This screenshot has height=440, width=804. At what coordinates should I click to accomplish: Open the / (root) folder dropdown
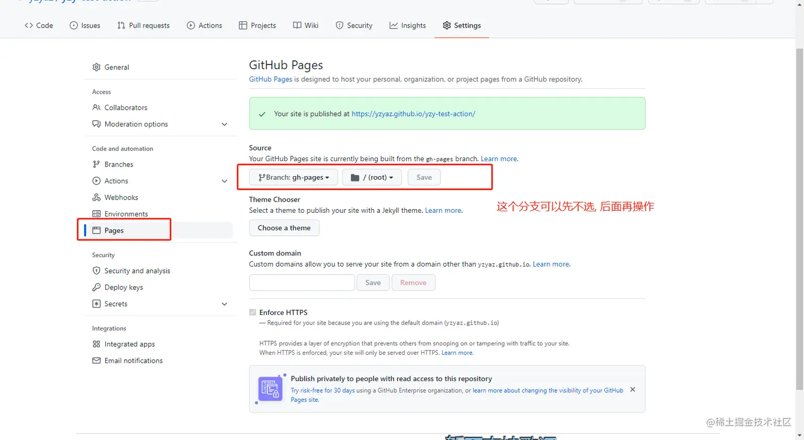[372, 177]
